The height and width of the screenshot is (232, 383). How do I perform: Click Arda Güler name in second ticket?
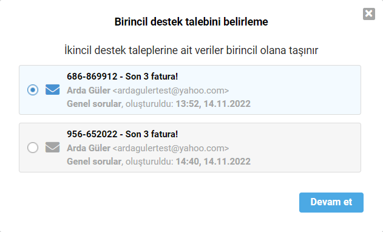89,148
